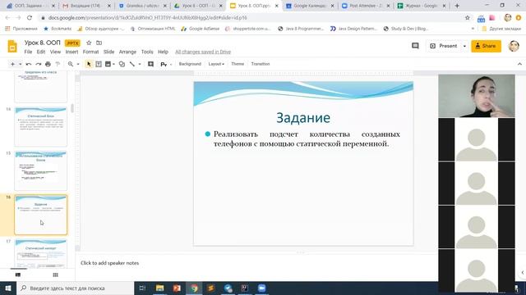Click the slide title Задание
The height and width of the screenshot is (295, 526).
303,118
